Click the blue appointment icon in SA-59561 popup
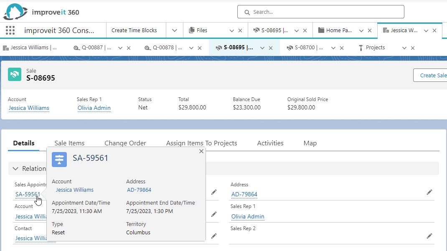447x251 pixels. tap(59, 160)
